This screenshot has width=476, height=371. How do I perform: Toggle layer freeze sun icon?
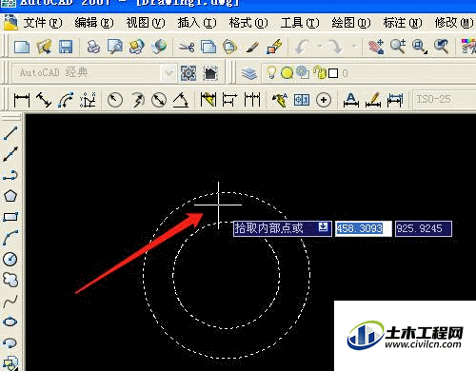point(287,73)
